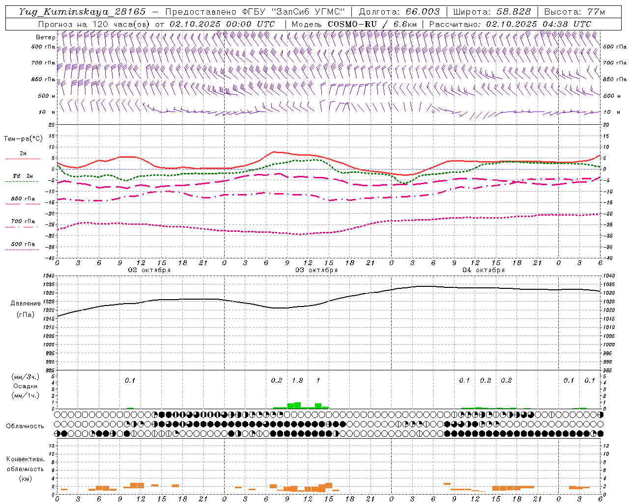Click the Высота: 77м header value
629x503 pixels.
point(574,12)
